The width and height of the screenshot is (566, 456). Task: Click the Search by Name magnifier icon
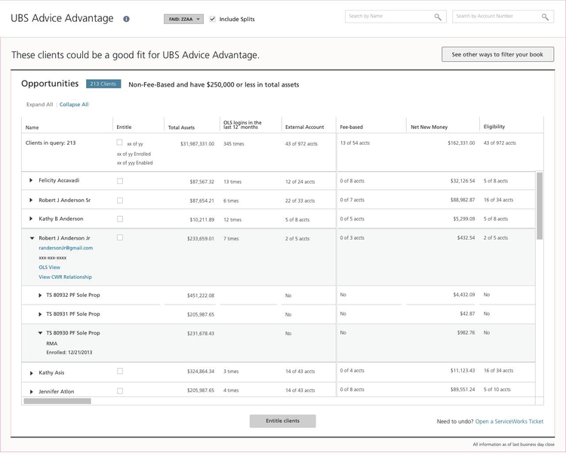coord(438,17)
